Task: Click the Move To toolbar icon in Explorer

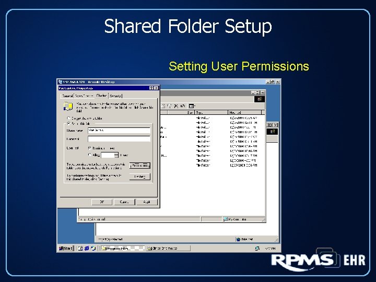Action: (x=163, y=105)
